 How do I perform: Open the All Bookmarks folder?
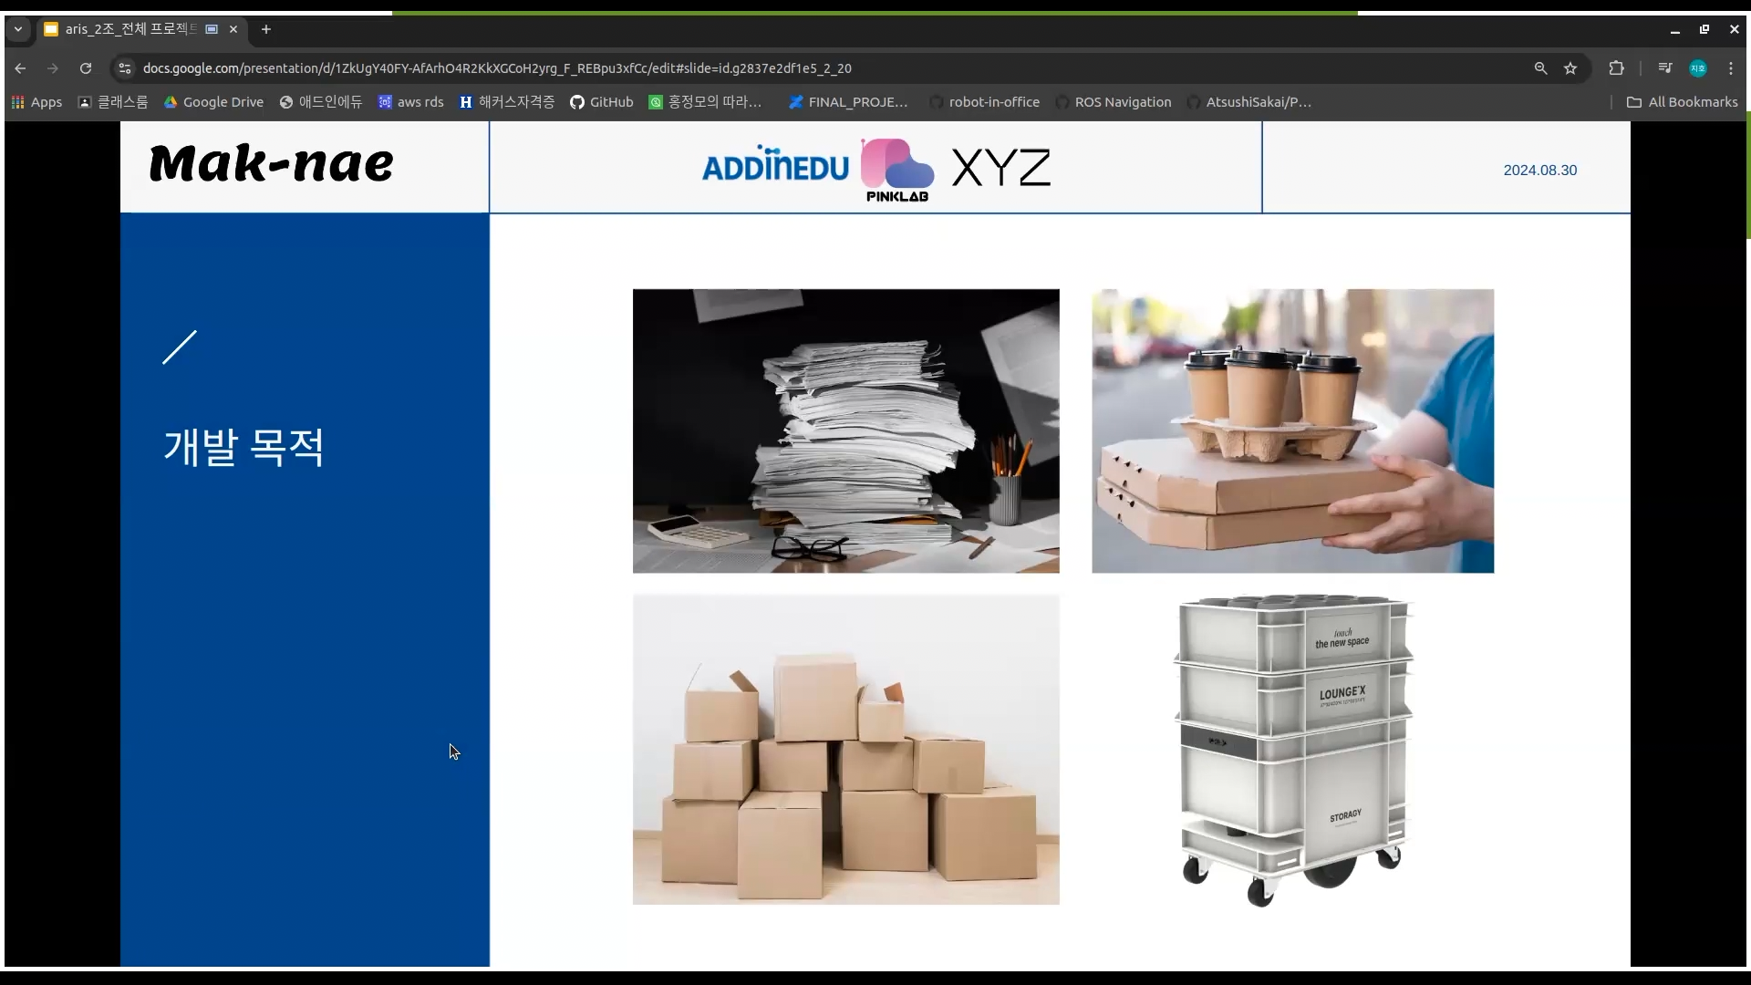pyautogui.click(x=1682, y=102)
